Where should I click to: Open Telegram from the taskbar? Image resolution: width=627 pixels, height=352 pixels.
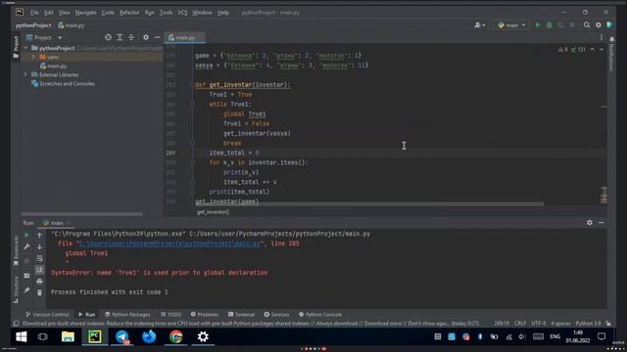[x=121, y=336]
